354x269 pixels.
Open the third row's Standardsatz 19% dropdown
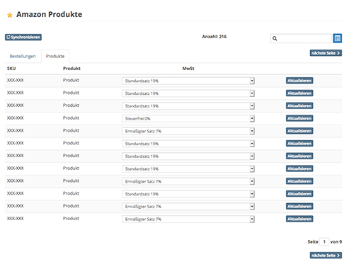[x=188, y=106]
